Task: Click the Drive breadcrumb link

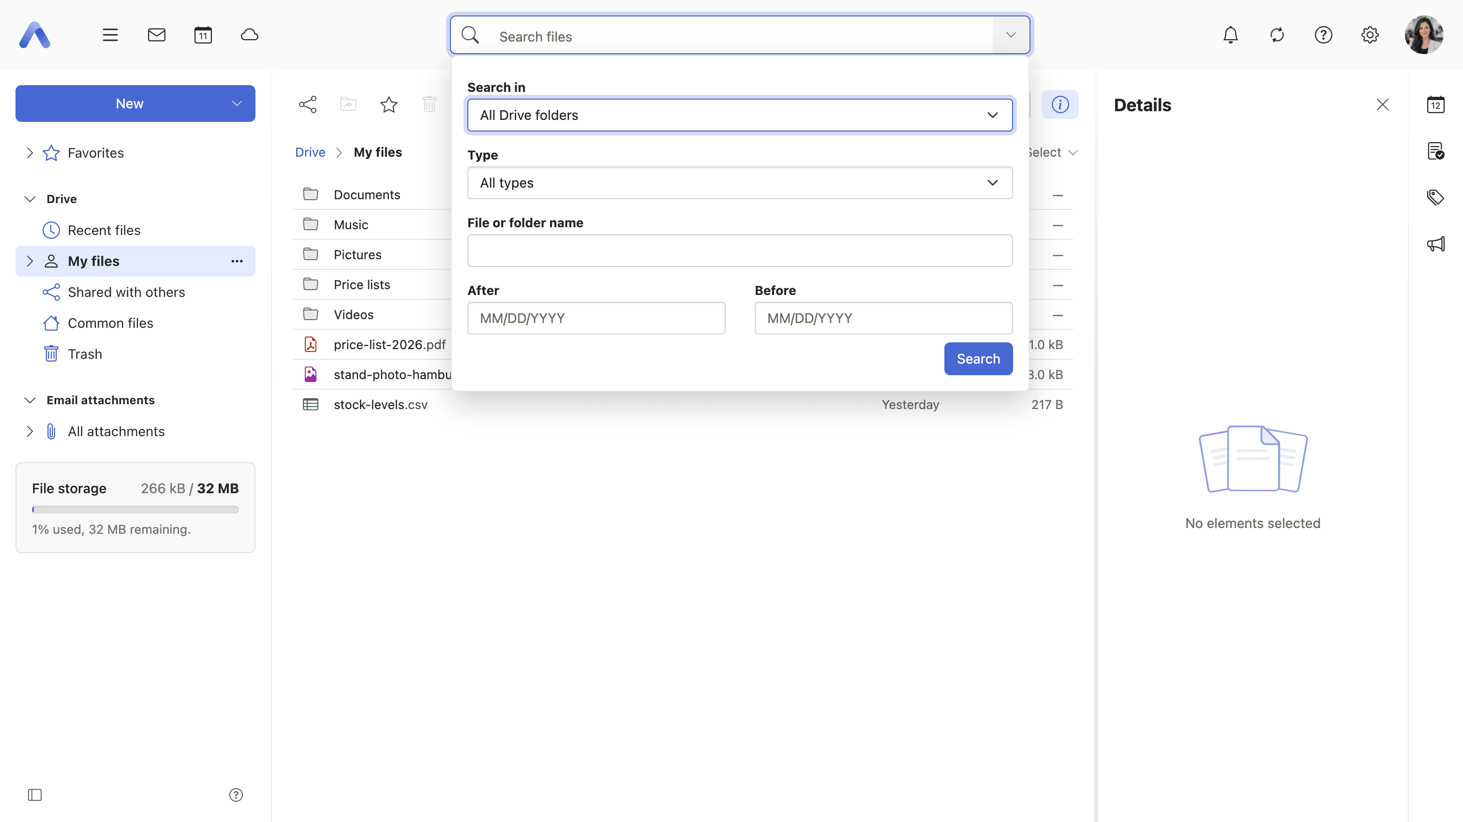Action: [310, 152]
